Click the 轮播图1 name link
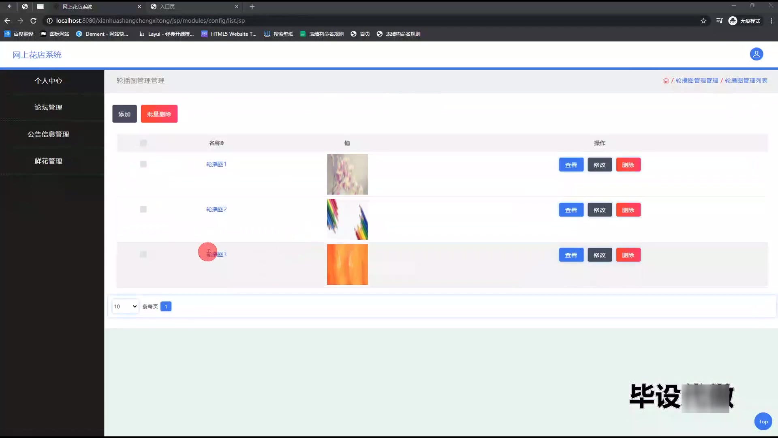The height and width of the screenshot is (438, 778). click(x=216, y=164)
